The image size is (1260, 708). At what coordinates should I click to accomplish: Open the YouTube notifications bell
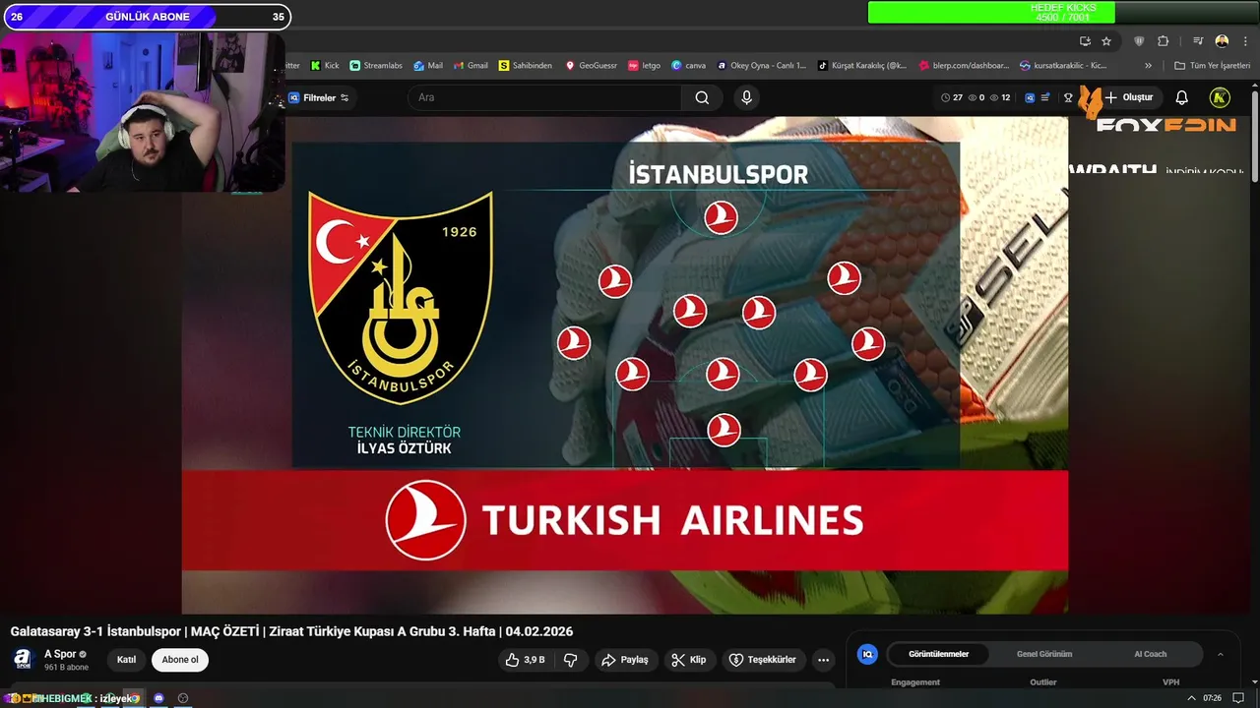click(1181, 97)
